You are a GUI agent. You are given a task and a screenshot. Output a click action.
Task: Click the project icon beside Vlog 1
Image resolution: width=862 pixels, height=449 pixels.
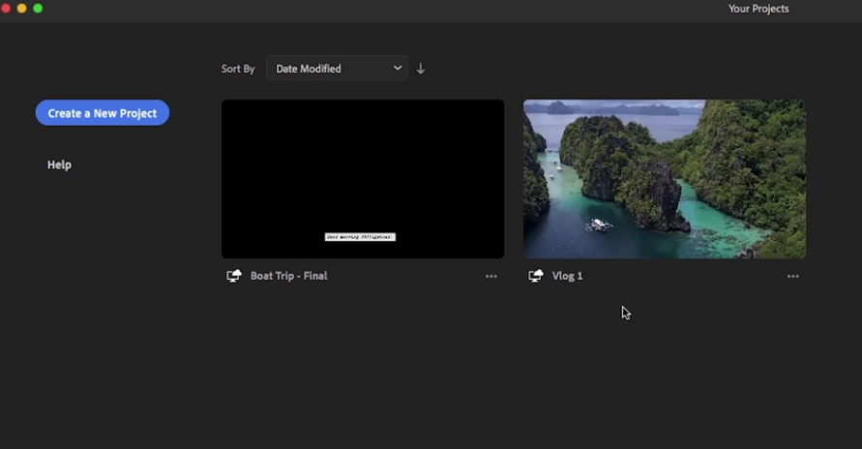pyautogui.click(x=536, y=276)
